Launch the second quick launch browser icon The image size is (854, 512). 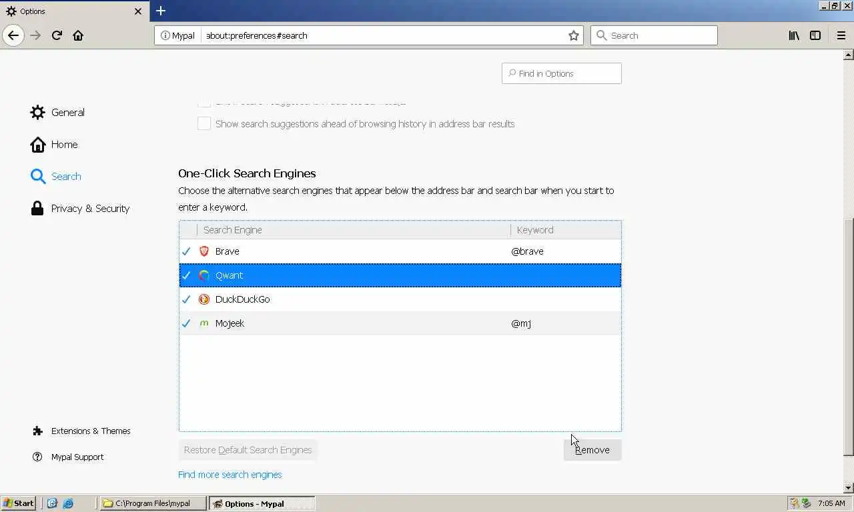(x=68, y=503)
